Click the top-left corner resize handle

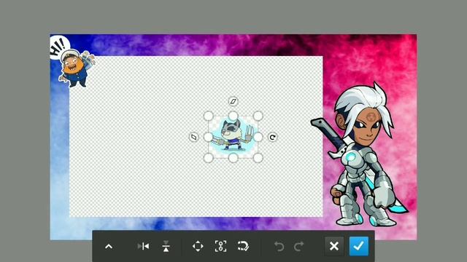(209, 116)
